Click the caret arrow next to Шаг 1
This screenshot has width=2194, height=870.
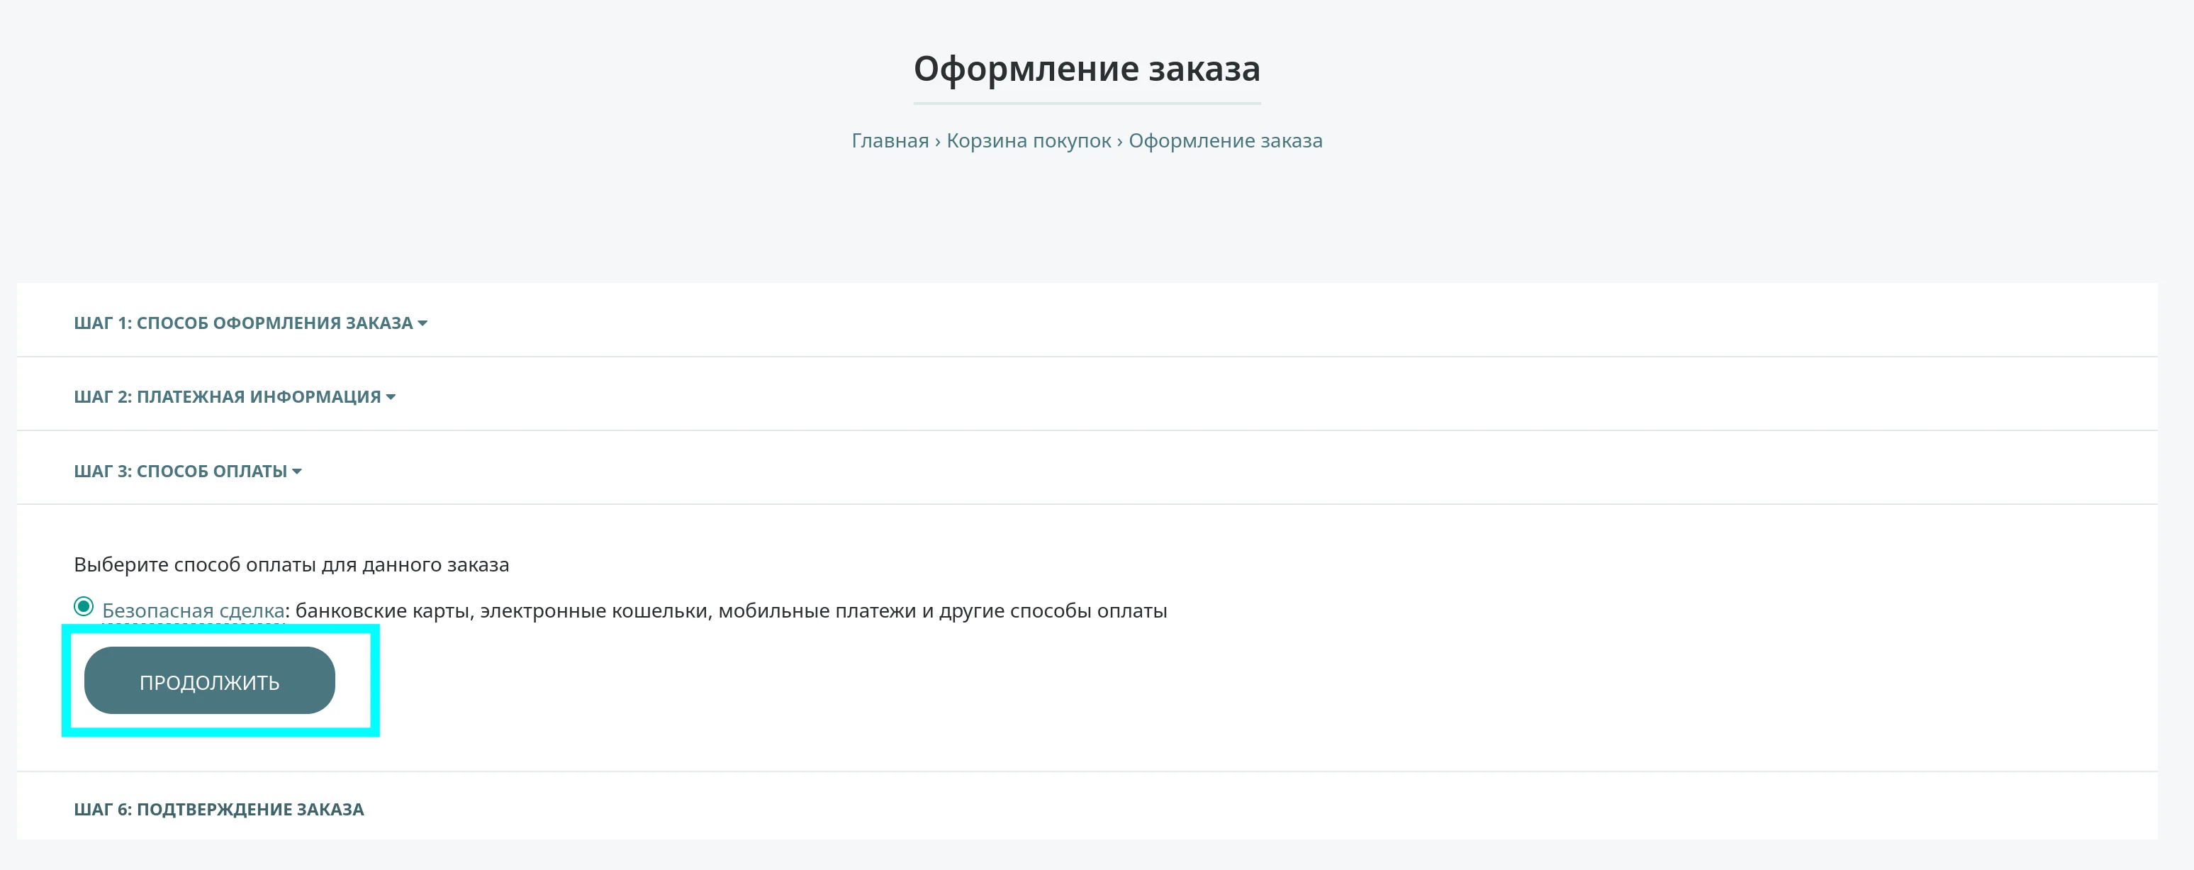(422, 324)
